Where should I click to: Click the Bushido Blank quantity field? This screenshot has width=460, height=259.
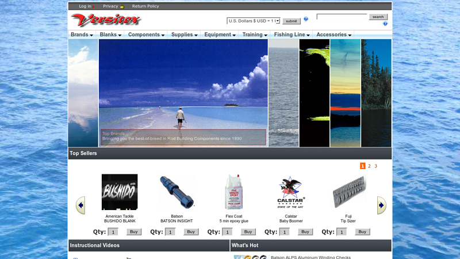(113, 232)
